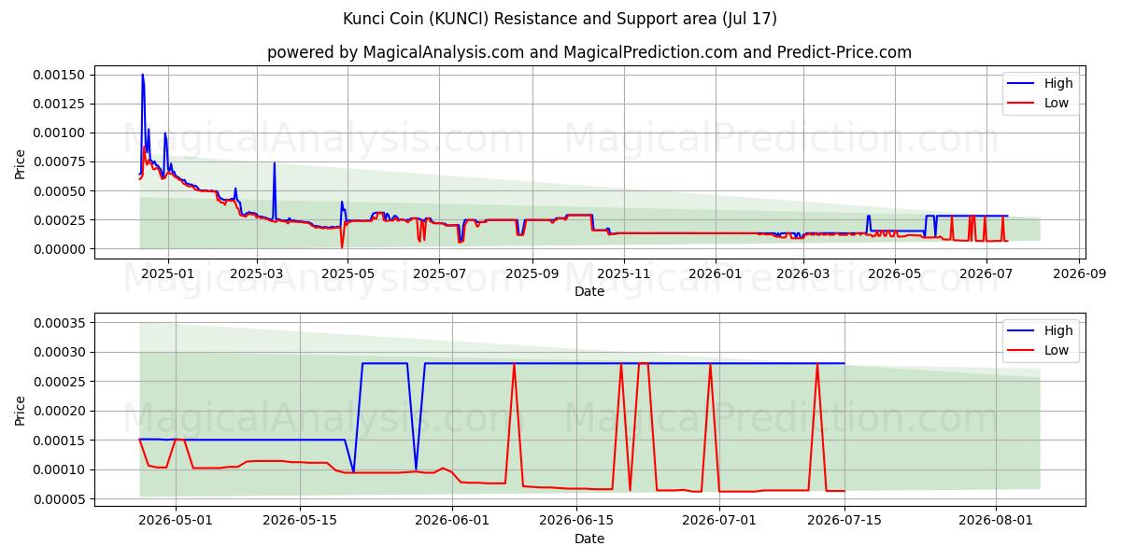Click the 2025-03 date tick label
1121x560 pixels.
257,273
